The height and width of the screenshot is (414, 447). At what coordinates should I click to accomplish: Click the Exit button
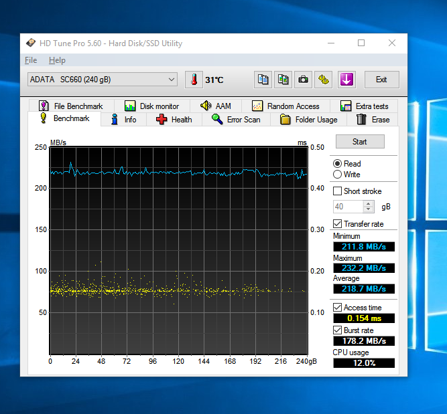(382, 80)
